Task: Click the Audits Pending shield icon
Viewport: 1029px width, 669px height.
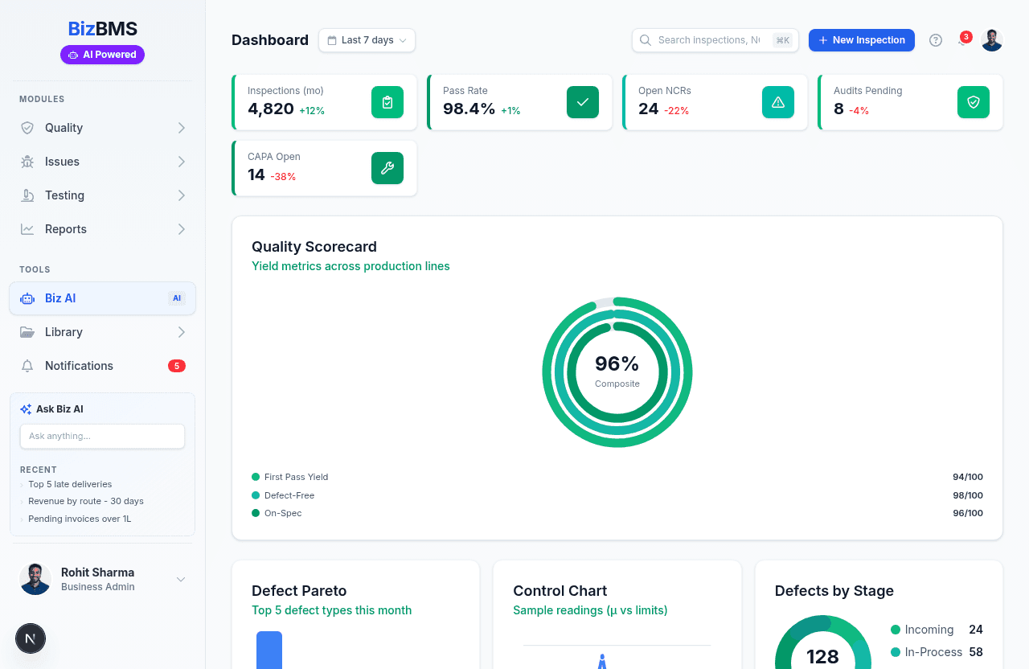Action: coord(974,102)
